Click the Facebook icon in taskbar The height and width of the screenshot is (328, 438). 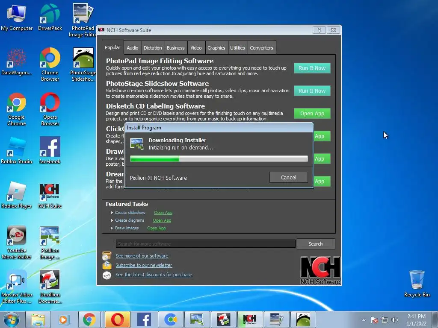tap(144, 319)
